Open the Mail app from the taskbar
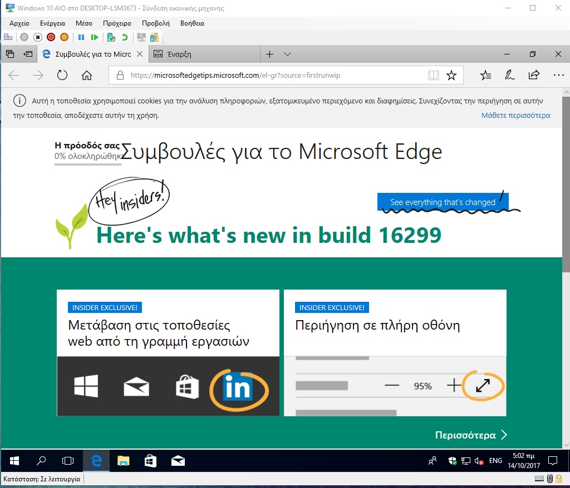Screen dimensions: 570x488 [178, 461]
